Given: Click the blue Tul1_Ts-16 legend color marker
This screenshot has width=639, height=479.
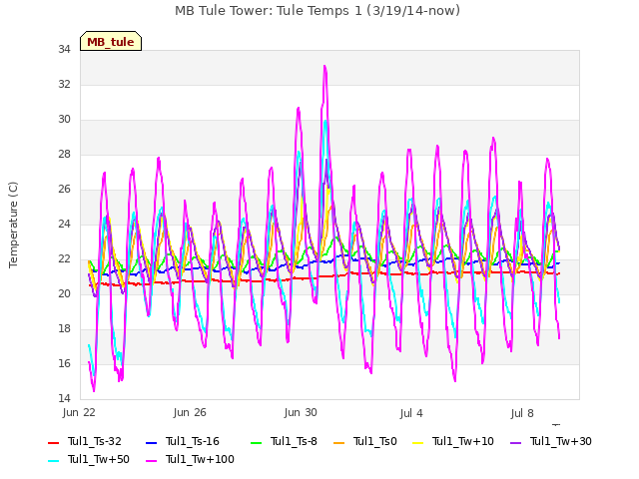Looking at the screenshot, I should coord(151,443).
